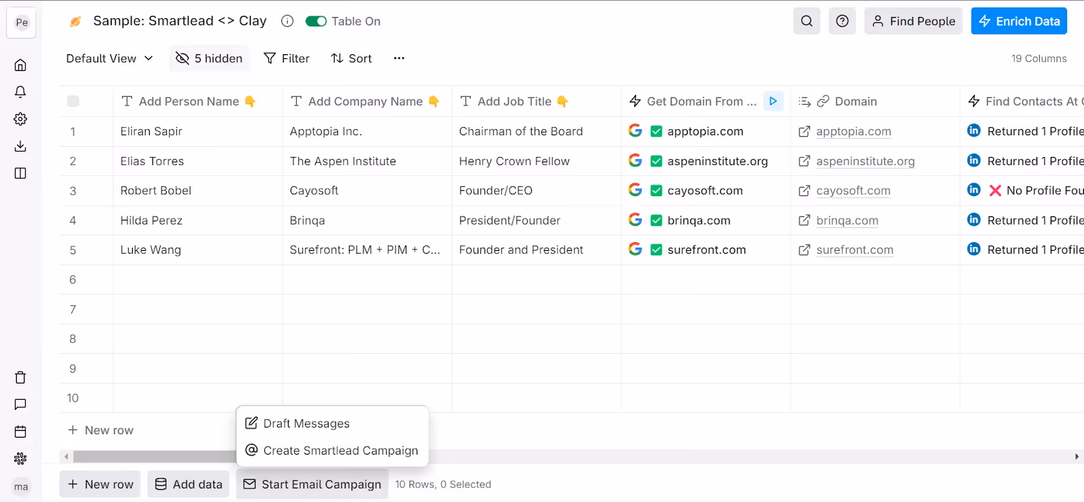This screenshot has width=1084, height=502.
Task: Open the Add Job Title column header
Action: [x=537, y=101]
